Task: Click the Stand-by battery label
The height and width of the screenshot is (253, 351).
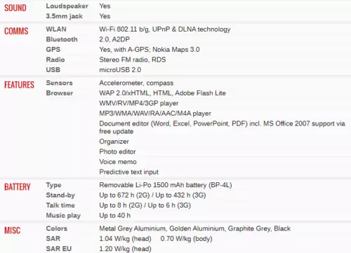Action: click(60, 195)
